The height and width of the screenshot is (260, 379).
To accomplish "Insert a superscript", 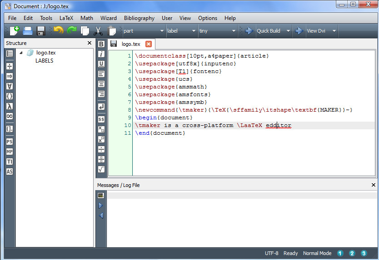I will coord(101,139).
